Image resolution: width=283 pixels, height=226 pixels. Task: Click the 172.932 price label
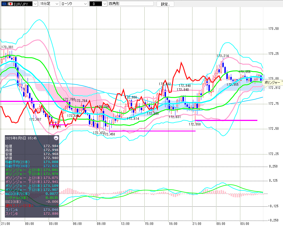point(165,84)
